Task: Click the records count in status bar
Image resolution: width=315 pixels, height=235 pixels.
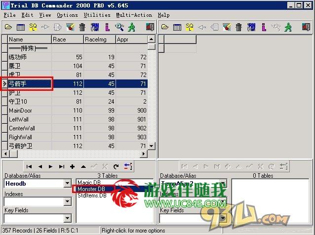Action: tap(17, 231)
